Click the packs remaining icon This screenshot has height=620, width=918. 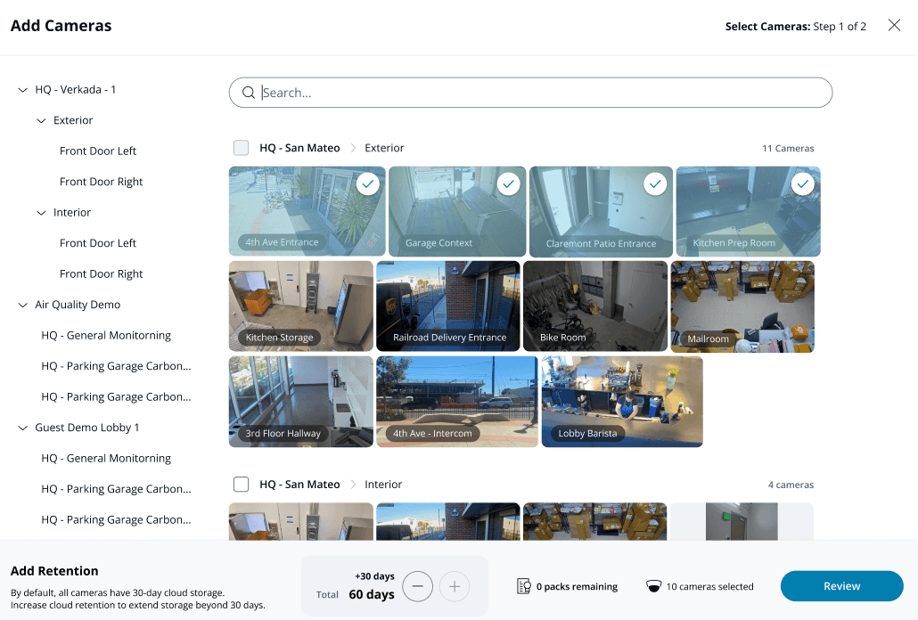(524, 586)
